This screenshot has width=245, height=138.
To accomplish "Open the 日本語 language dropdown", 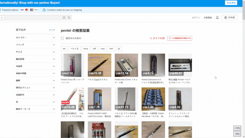I will [229, 17].
